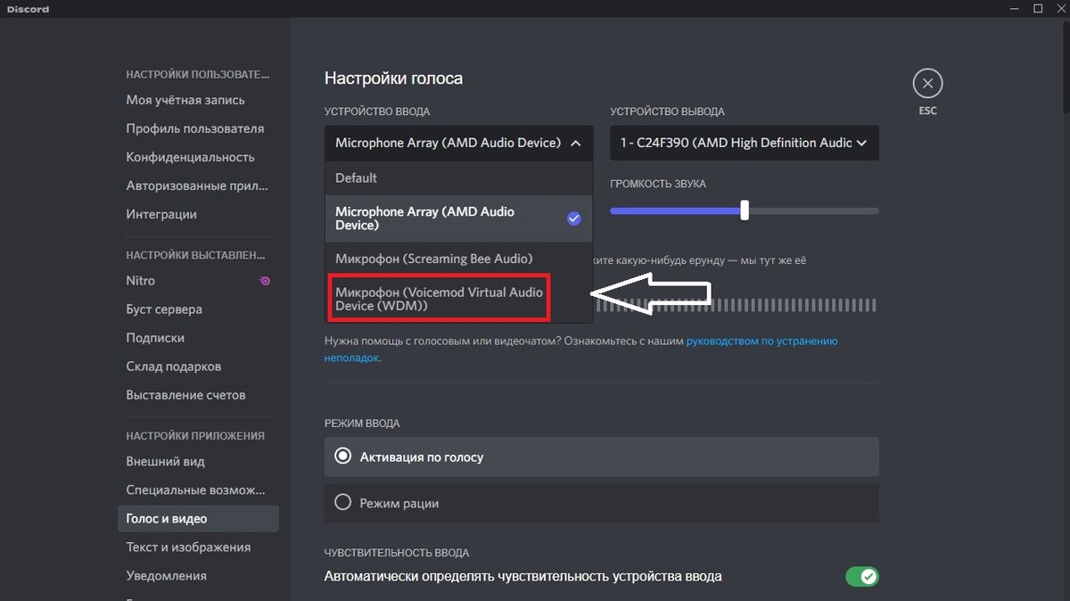Screen dimensions: 1070x601
Task: Choose Default input device option
Action: click(458, 178)
